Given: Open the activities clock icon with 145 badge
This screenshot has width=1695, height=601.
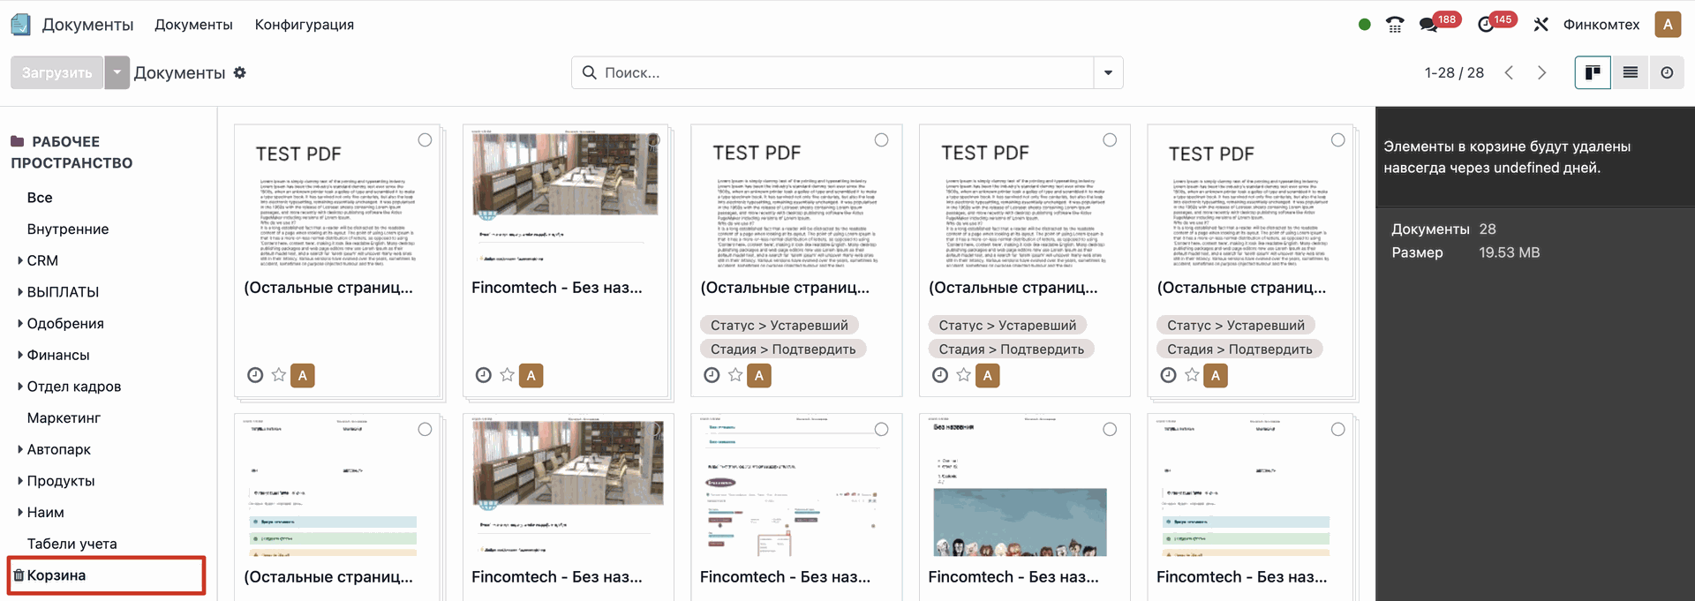Looking at the screenshot, I should [x=1487, y=25].
